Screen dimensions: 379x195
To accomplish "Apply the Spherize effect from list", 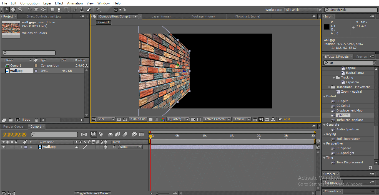I will click(342, 115).
